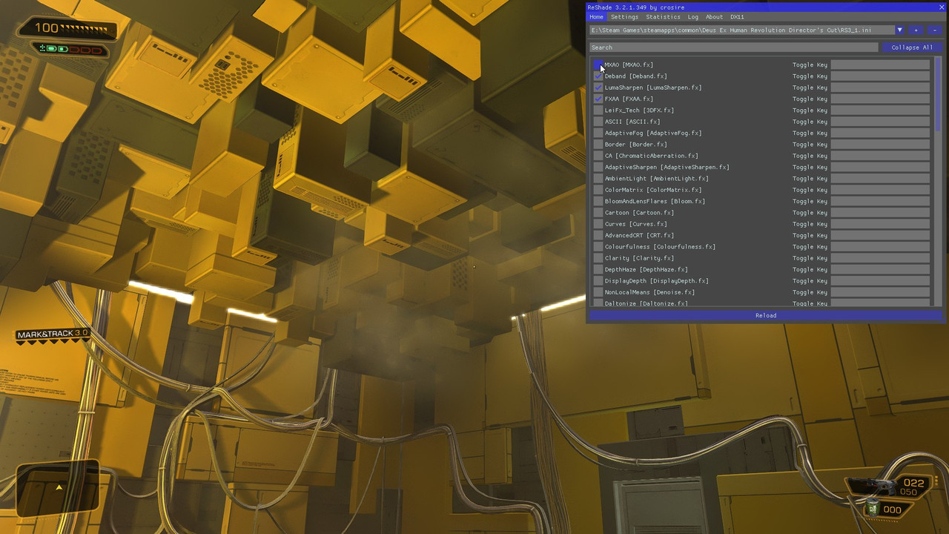Add a new preset with plus button
The height and width of the screenshot is (534, 949).
[x=916, y=30]
